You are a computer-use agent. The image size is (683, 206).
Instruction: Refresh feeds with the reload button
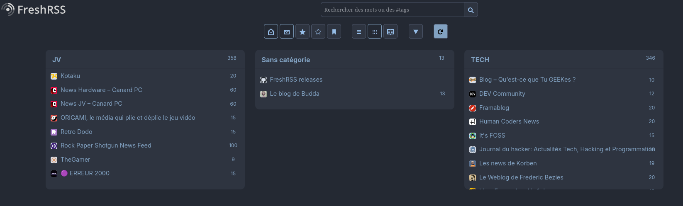pyautogui.click(x=441, y=32)
